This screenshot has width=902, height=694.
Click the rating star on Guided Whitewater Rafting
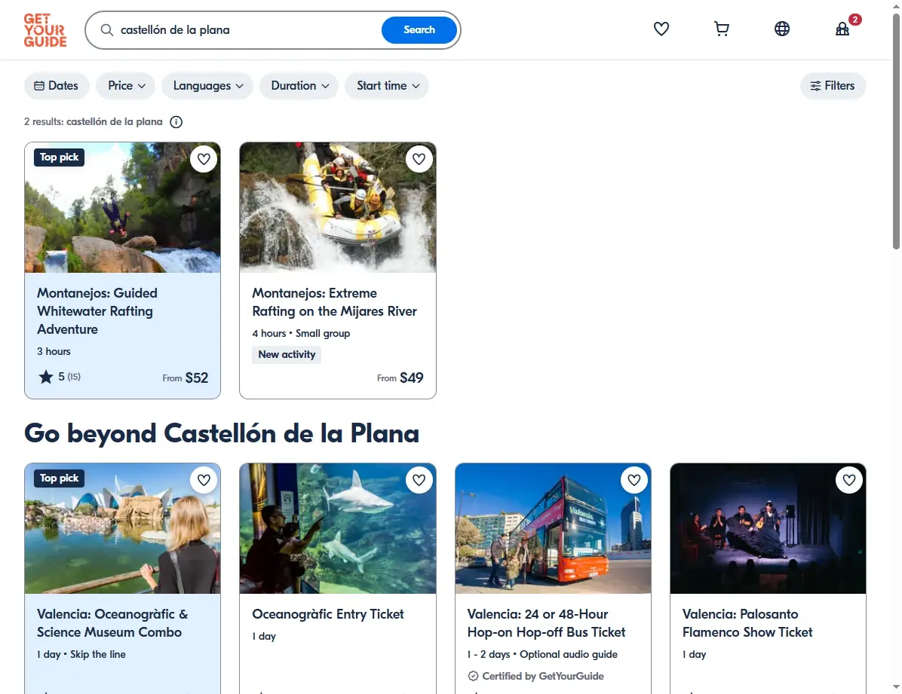tap(45, 378)
